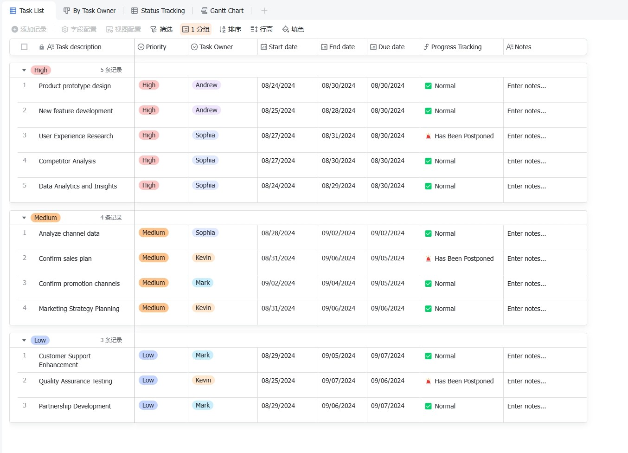Toggle the select-all checkbox in header
Image resolution: width=628 pixels, height=453 pixels.
[x=24, y=47]
